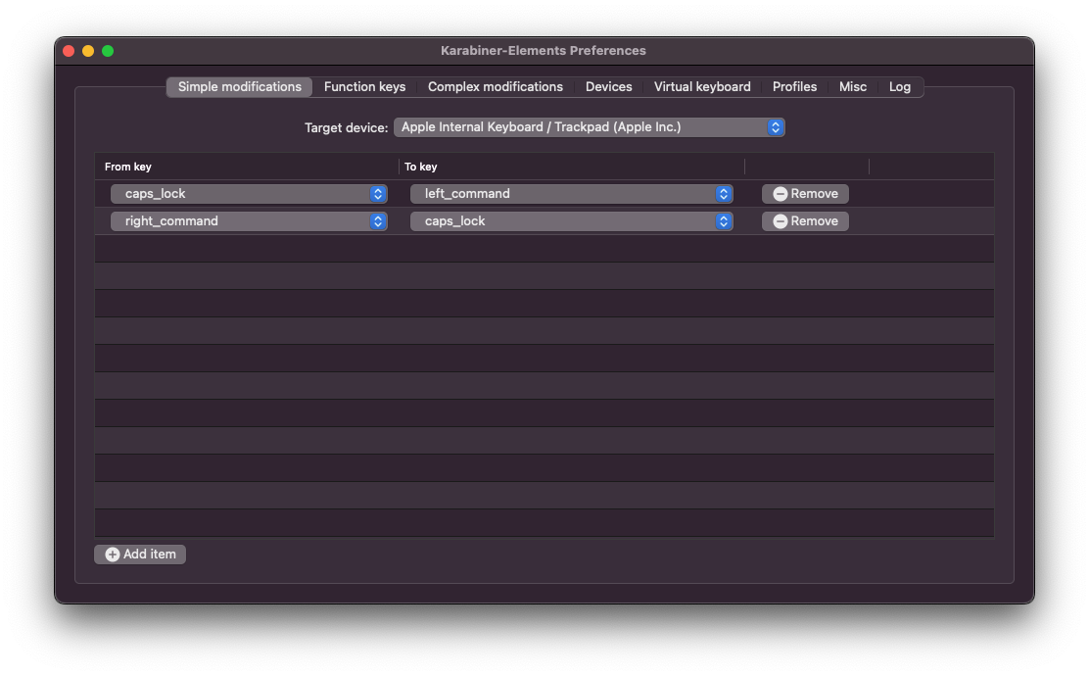Image resolution: width=1089 pixels, height=676 pixels.
Task: Click the Add item button
Action: tap(140, 555)
